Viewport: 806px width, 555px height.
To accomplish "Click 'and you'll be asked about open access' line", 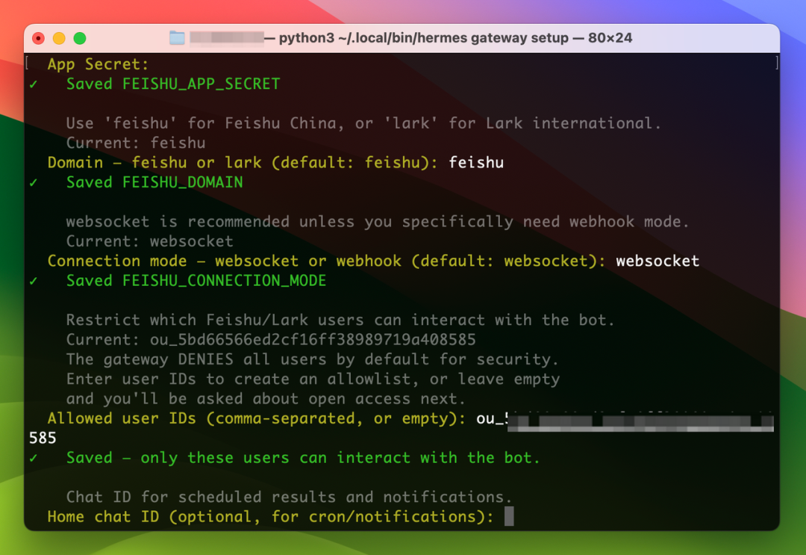I will pos(265,399).
